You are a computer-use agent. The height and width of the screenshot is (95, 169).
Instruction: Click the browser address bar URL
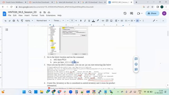[56, 7]
